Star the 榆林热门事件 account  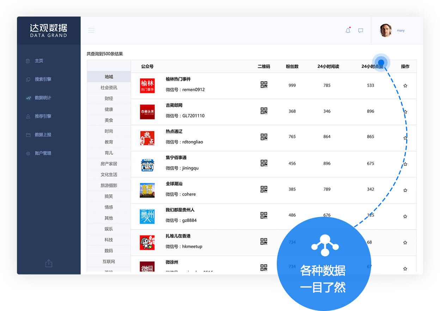[x=405, y=85]
